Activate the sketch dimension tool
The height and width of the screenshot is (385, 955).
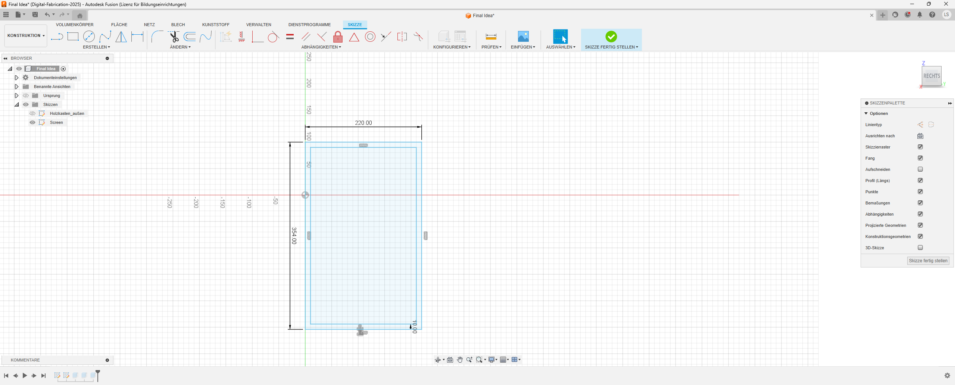tap(137, 37)
